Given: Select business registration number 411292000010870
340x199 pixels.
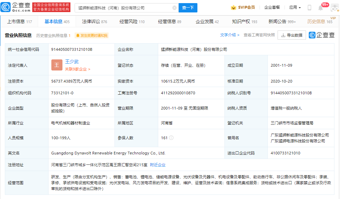Looking at the screenshot, I should [178, 93].
